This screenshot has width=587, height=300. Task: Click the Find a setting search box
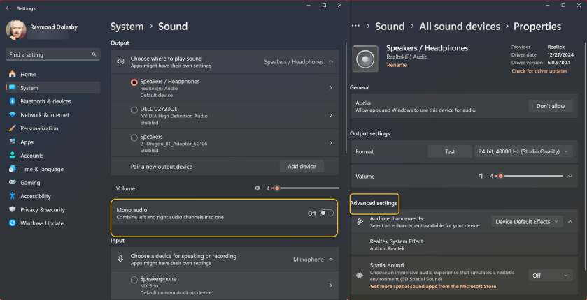(48, 54)
